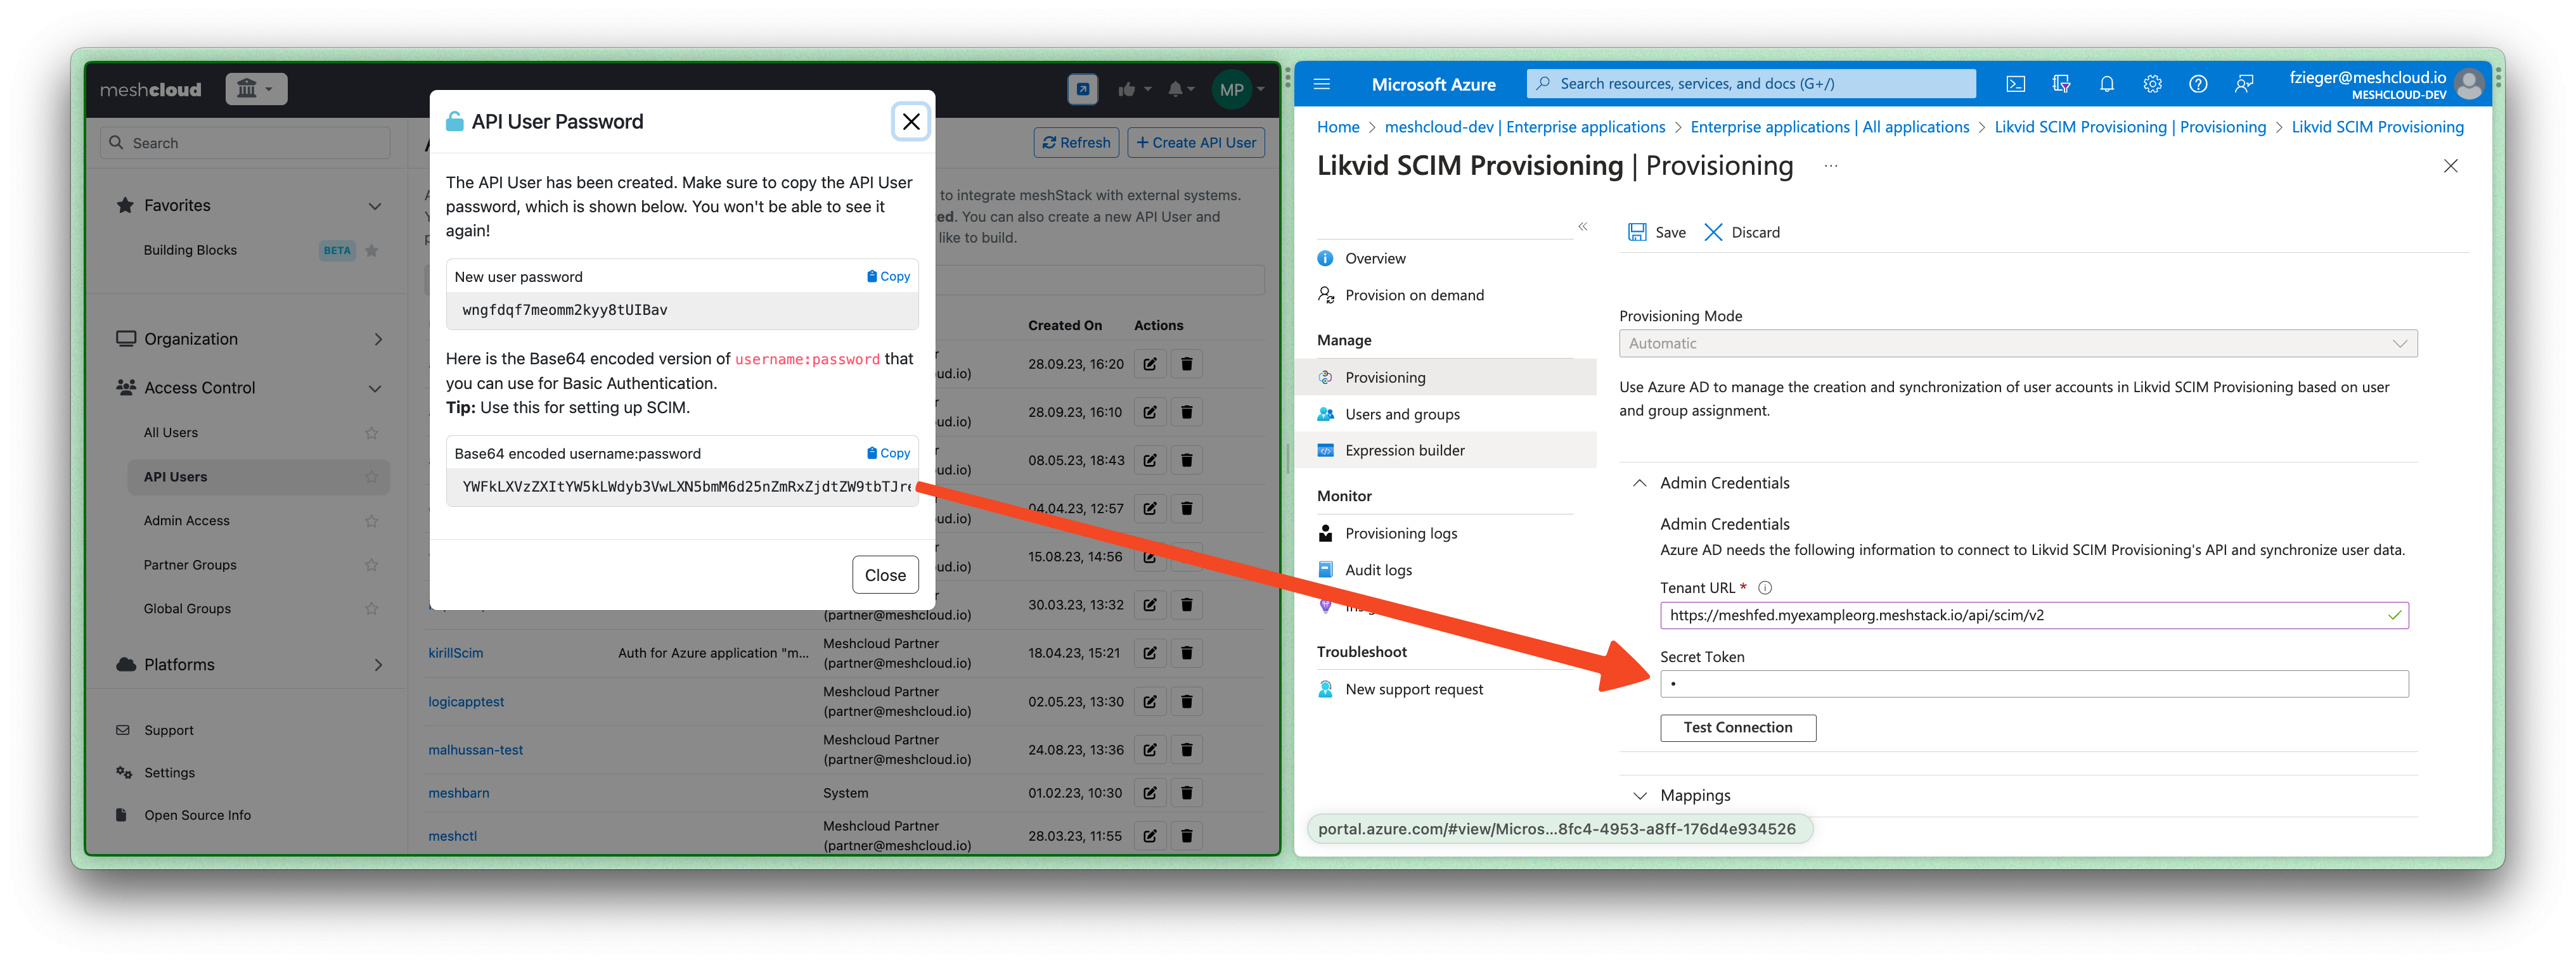This screenshot has width=2576, height=963.
Task: Open Azure Cloud Shell icon
Action: [x=2015, y=84]
